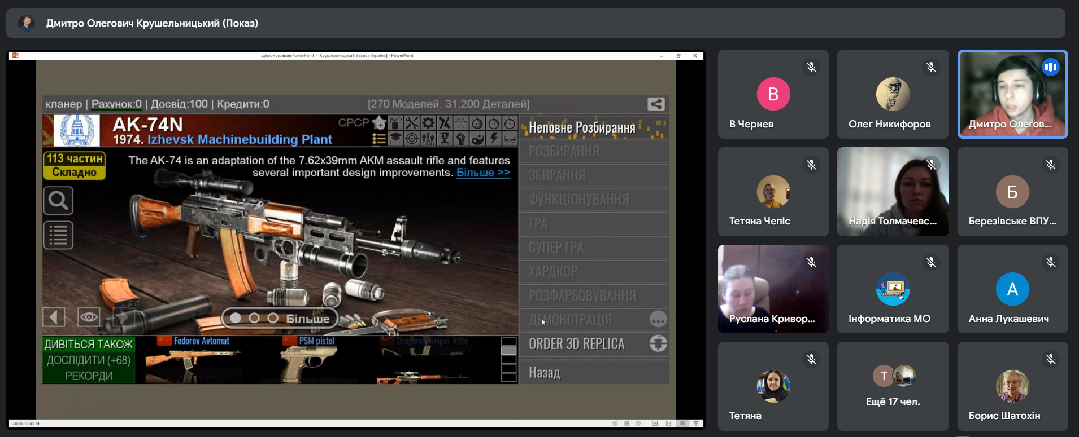Expand the Ещё 17 чел. participants tile

[x=893, y=386]
